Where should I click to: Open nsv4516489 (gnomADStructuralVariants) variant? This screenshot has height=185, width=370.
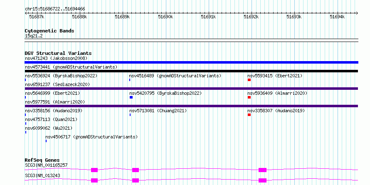[x=175, y=76]
